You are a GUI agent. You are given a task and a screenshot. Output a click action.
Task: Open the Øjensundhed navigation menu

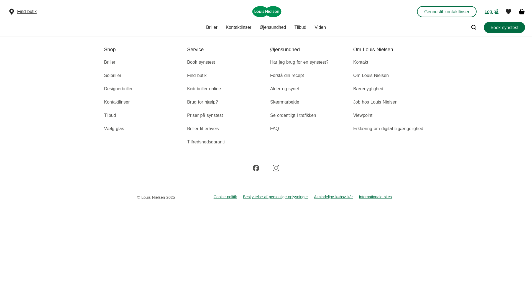click(273, 27)
